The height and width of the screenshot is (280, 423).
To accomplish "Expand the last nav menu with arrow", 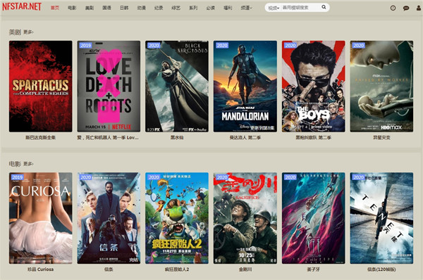I will pos(246,8).
